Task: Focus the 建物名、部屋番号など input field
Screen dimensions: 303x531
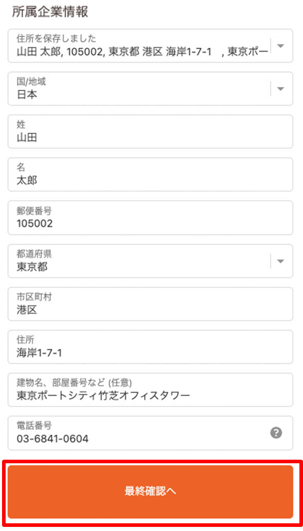Action: pyautogui.click(x=150, y=390)
